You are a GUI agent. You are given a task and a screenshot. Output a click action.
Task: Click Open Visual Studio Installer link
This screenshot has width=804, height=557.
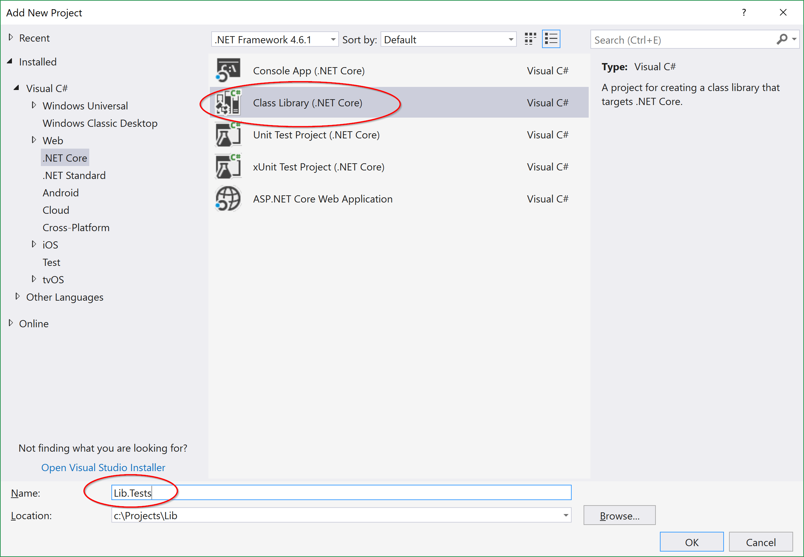click(x=103, y=467)
